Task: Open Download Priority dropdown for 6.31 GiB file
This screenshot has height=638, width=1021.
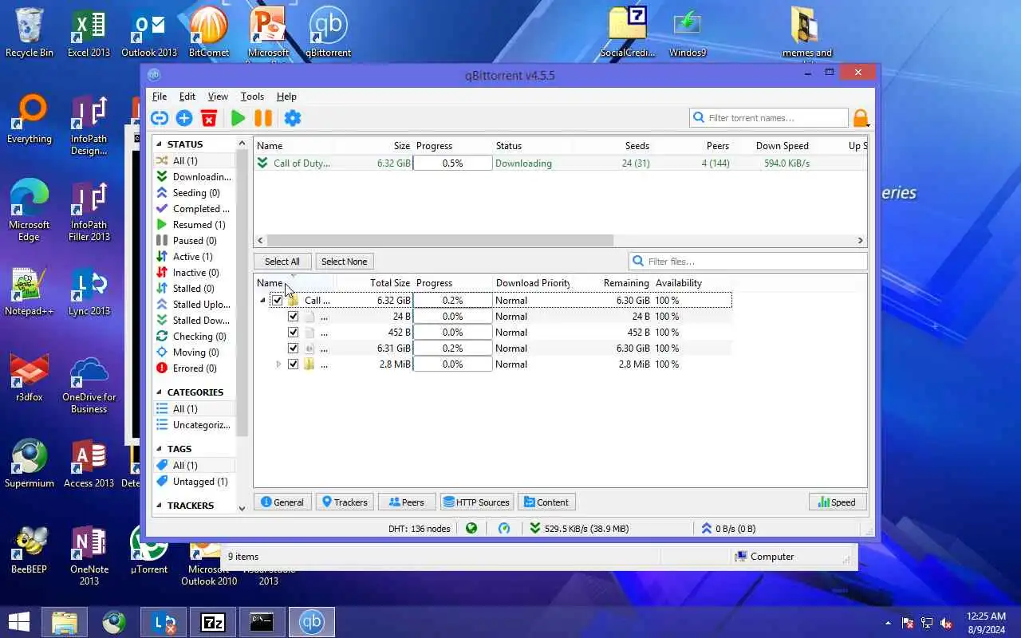Action: (x=531, y=349)
